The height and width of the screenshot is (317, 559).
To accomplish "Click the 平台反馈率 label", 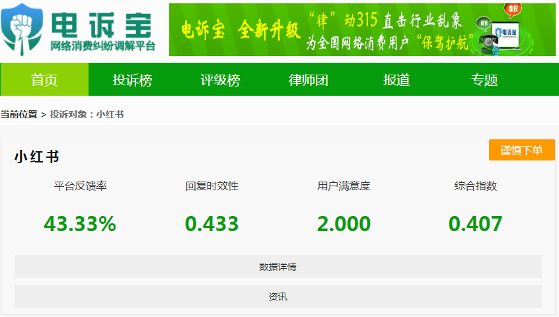I will pyautogui.click(x=80, y=186).
